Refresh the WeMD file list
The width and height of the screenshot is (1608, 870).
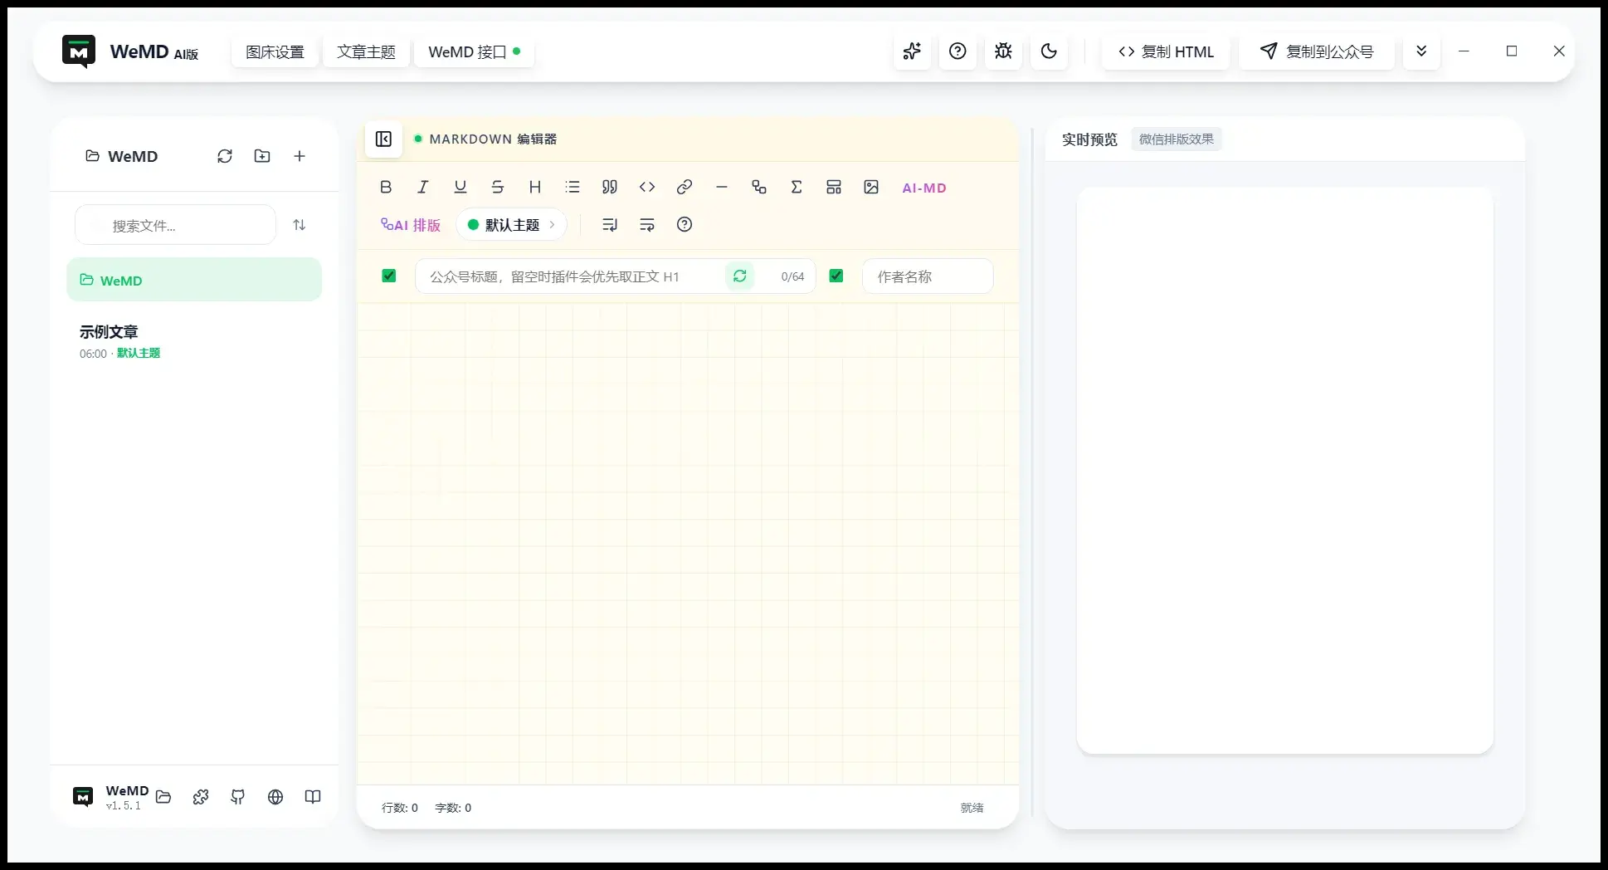(x=225, y=156)
